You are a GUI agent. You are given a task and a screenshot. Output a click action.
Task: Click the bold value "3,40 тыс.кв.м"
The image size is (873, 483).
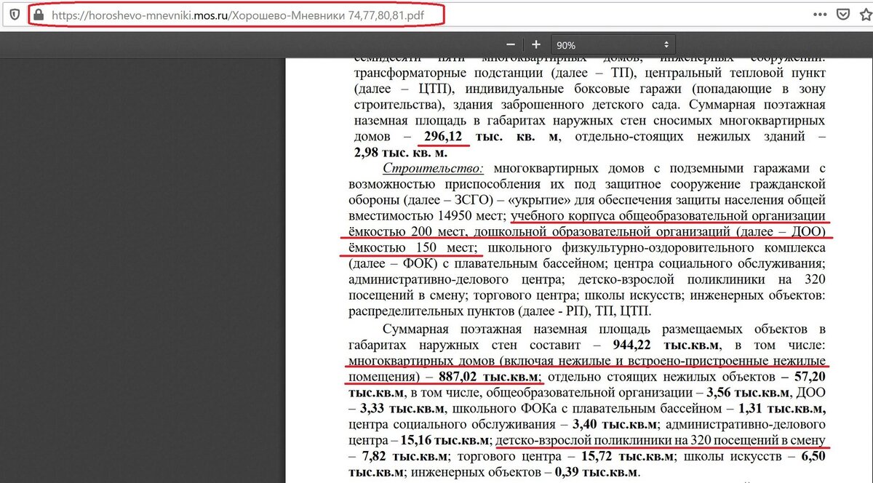pyautogui.click(x=615, y=425)
